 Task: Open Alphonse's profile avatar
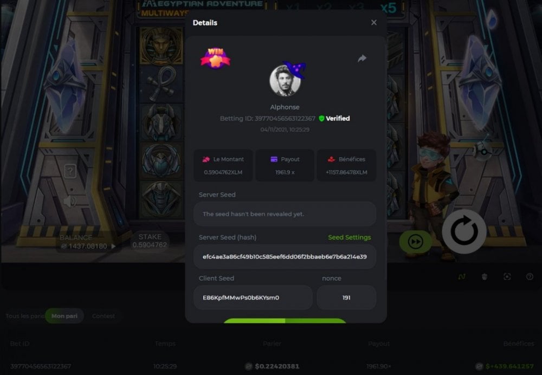pos(285,80)
